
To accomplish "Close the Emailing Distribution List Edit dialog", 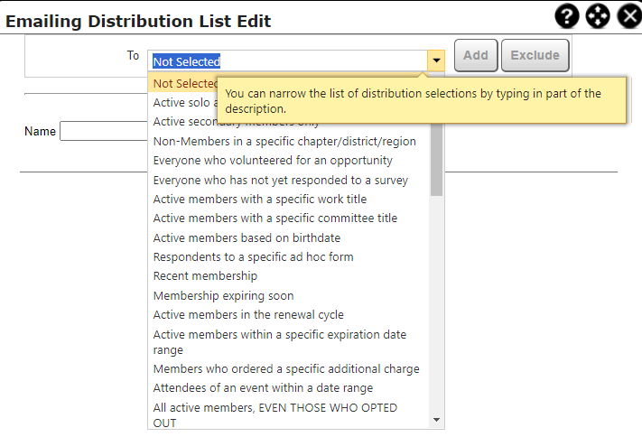I will click(x=629, y=17).
